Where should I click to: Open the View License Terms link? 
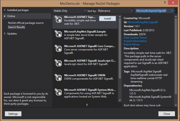coord(135,38)
